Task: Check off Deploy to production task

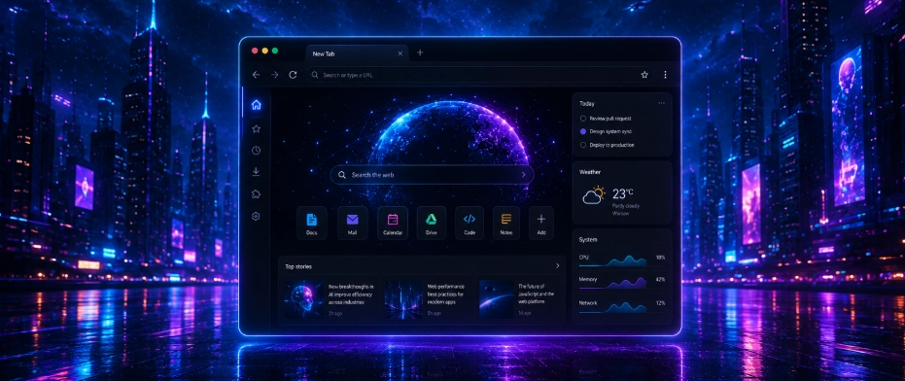Action: pyautogui.click(x=583, y=145)
